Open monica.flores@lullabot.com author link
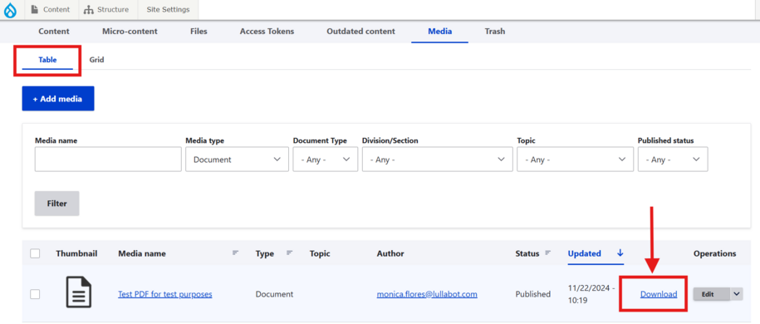Viewport: 760px width, 324px height. 427,294
